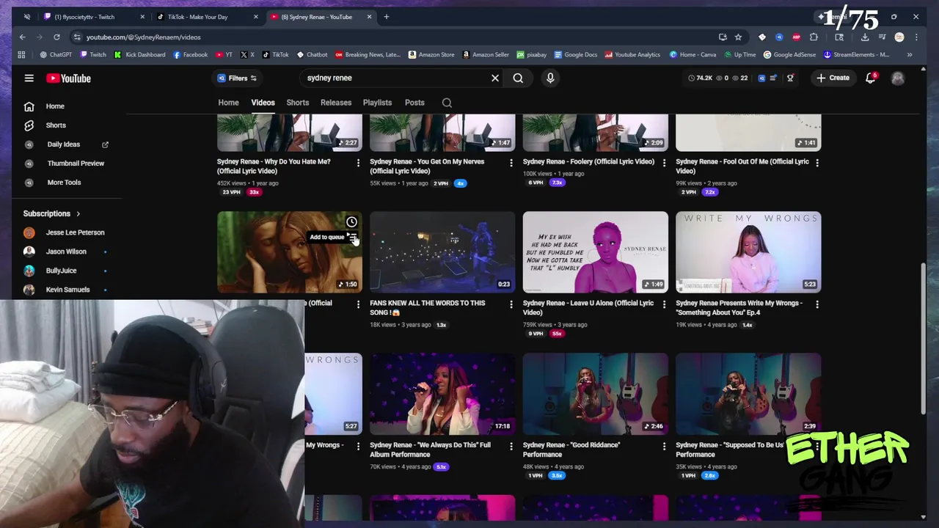Open pixabay bookmark
Viewport: 939px width, 528px height.
pos(531,54)
